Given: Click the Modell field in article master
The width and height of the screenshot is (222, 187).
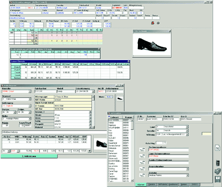Looking at the screenshot, I should coord(66,91).
